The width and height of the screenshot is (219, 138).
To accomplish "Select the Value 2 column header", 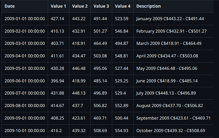I will click(x=80, y=6).
